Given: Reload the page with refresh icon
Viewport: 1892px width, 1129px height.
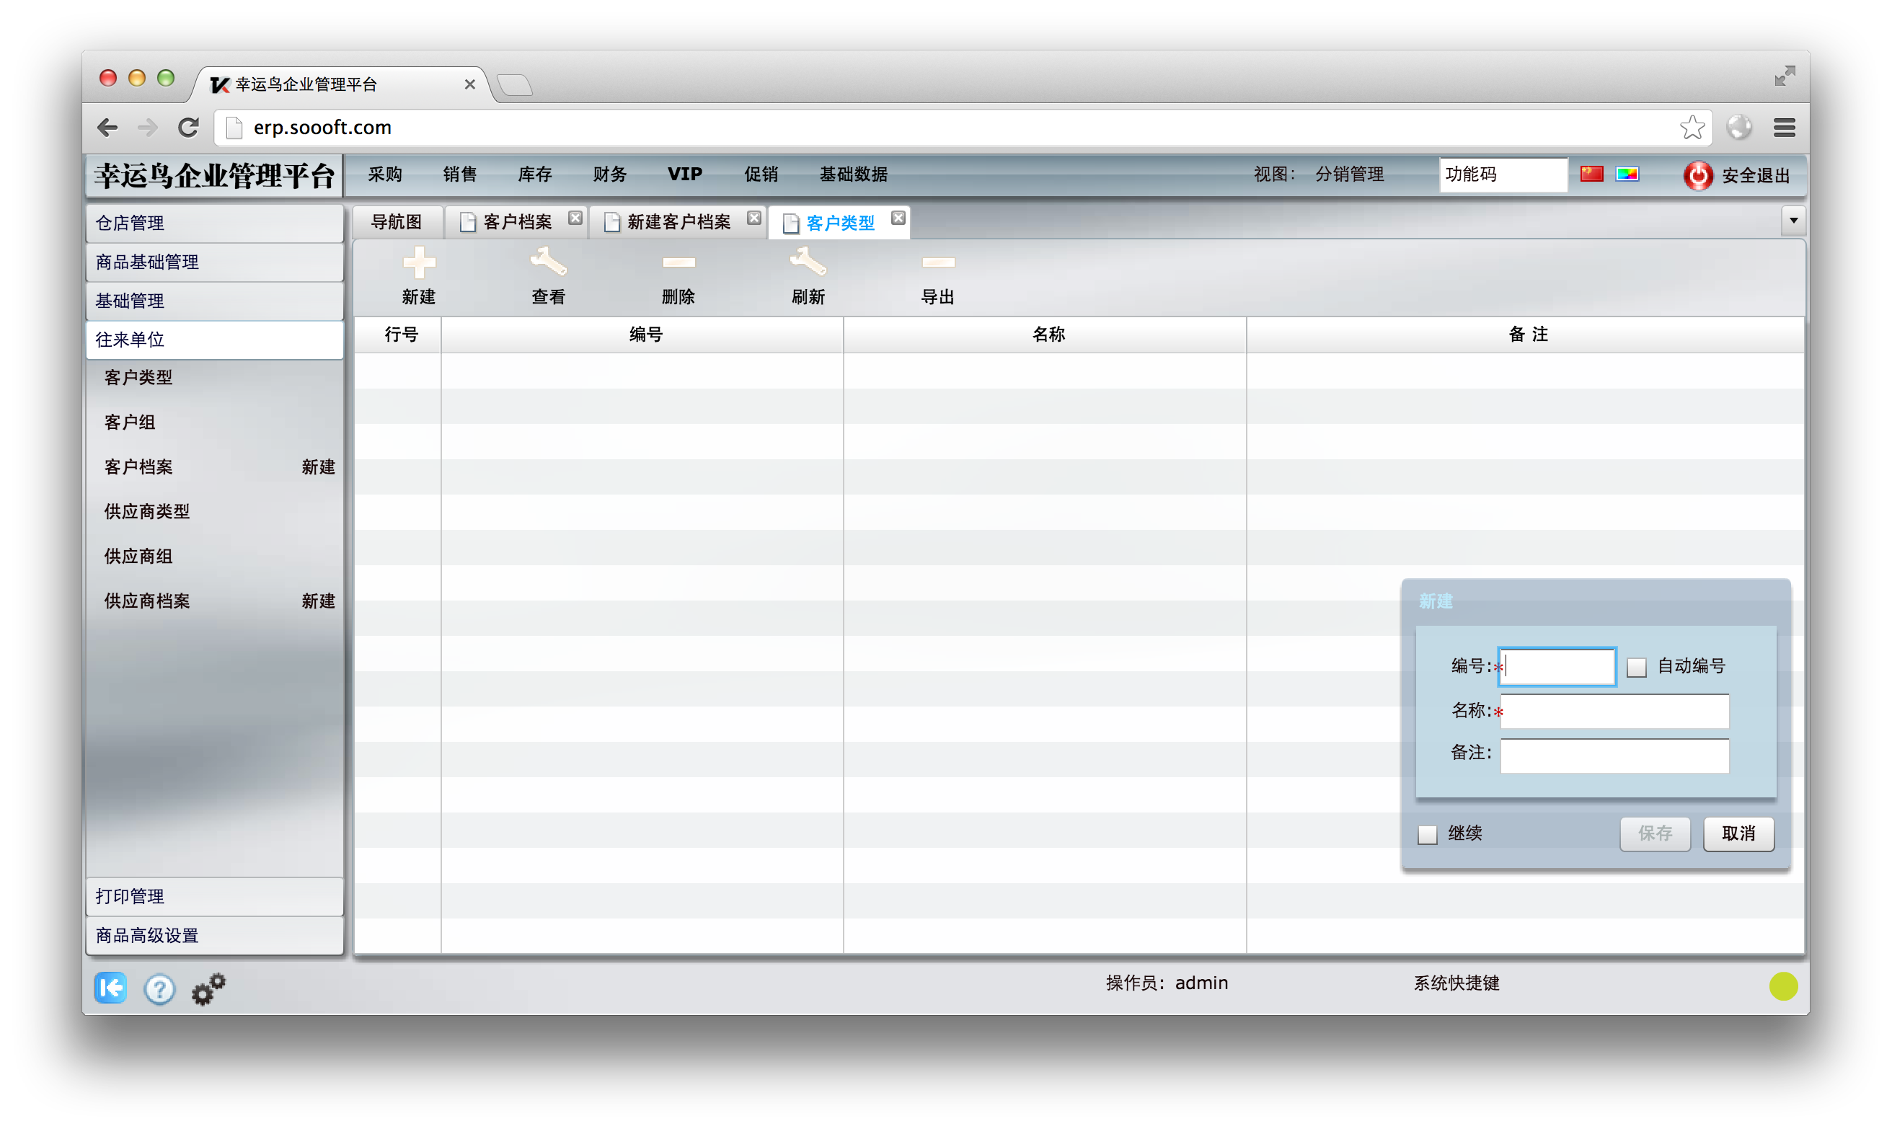Looking at the screenshot, I should (188, 127).
